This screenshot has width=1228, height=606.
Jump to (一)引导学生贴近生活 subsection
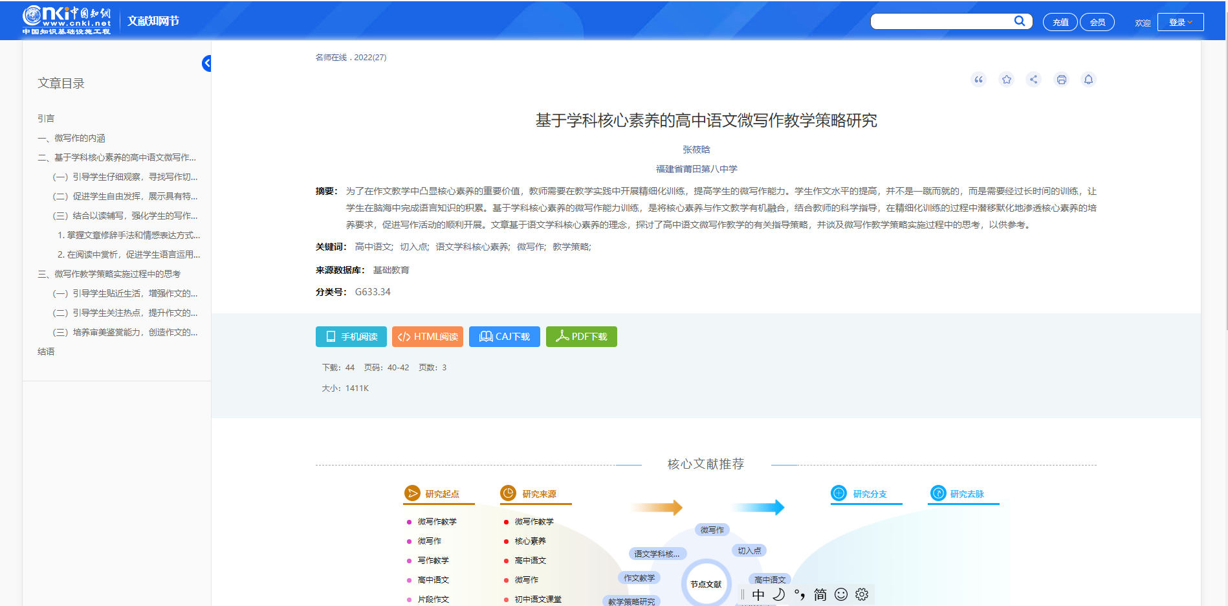pos(125,293)
